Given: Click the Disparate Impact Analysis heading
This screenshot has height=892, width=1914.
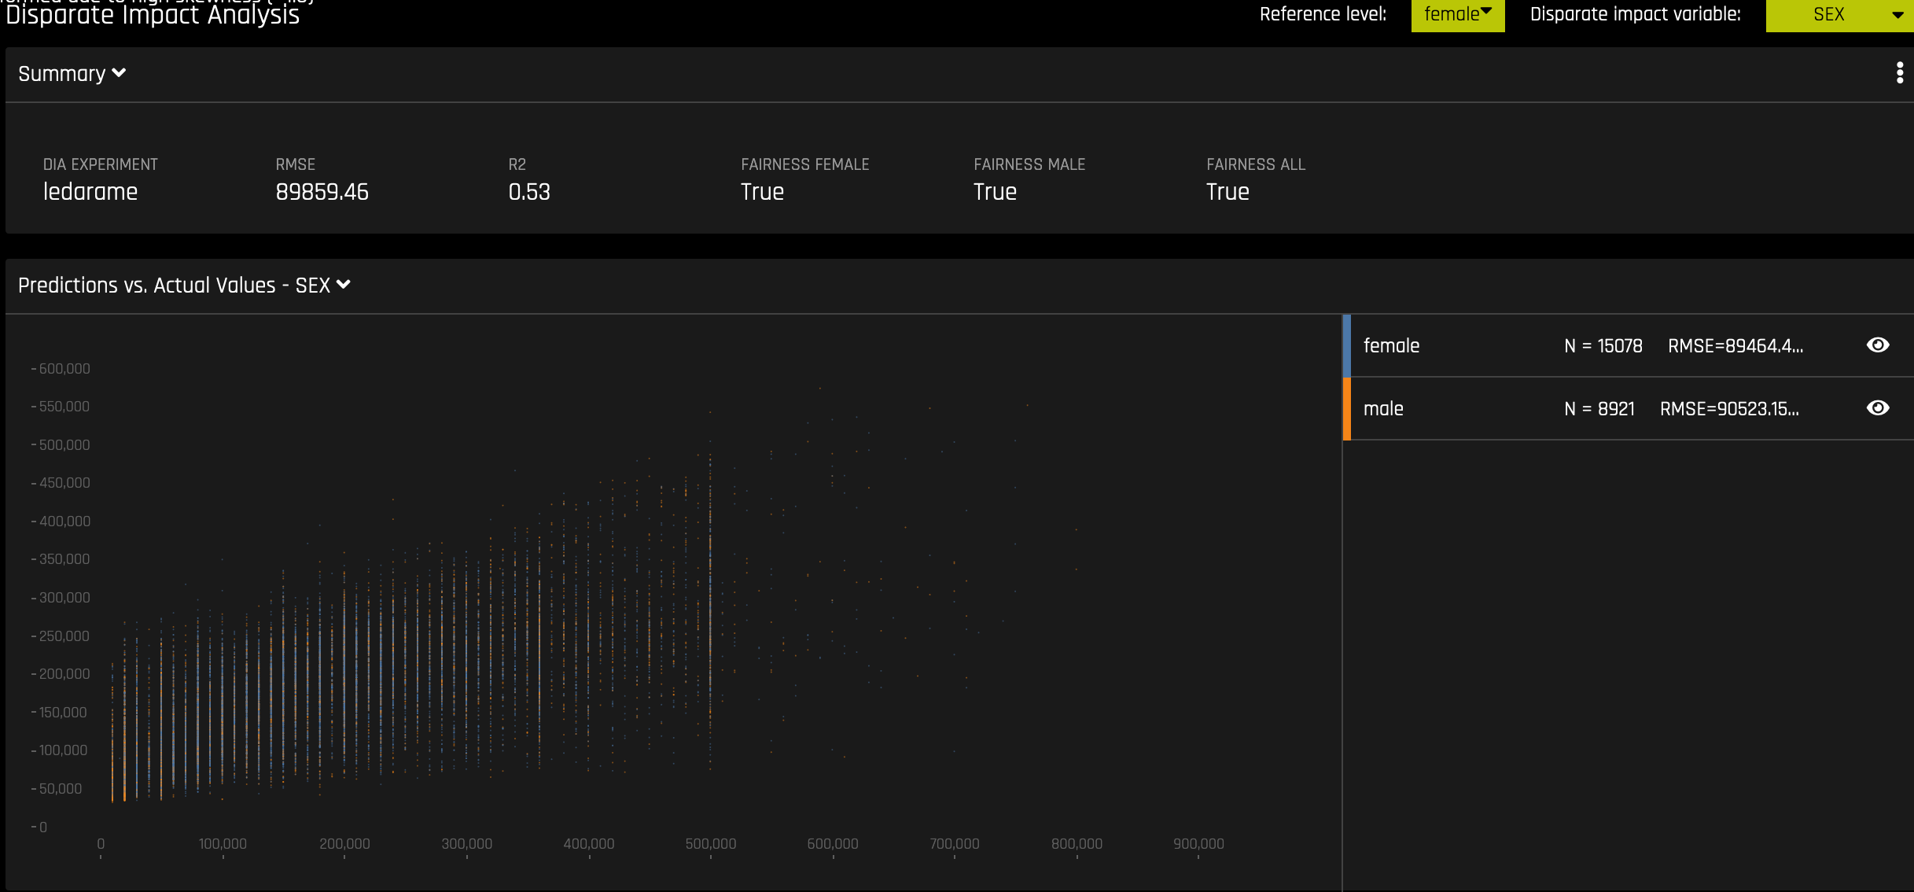Looking at the screenshot, I should point(153,15).
